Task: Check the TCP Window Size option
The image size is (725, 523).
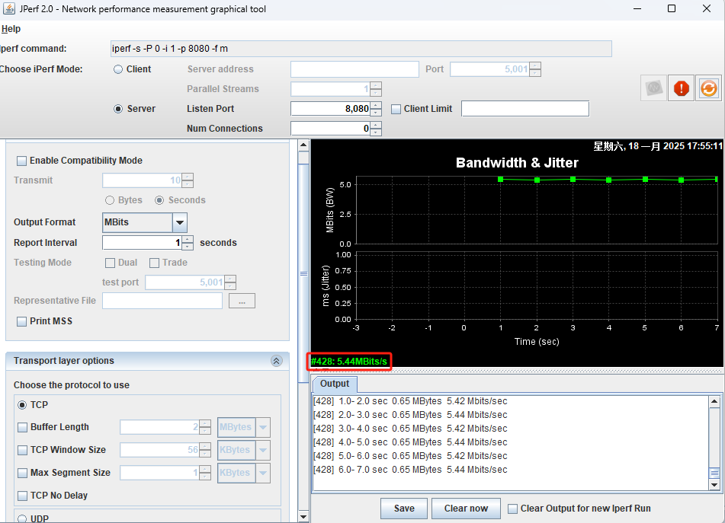Action: click(x=23, y=450)
